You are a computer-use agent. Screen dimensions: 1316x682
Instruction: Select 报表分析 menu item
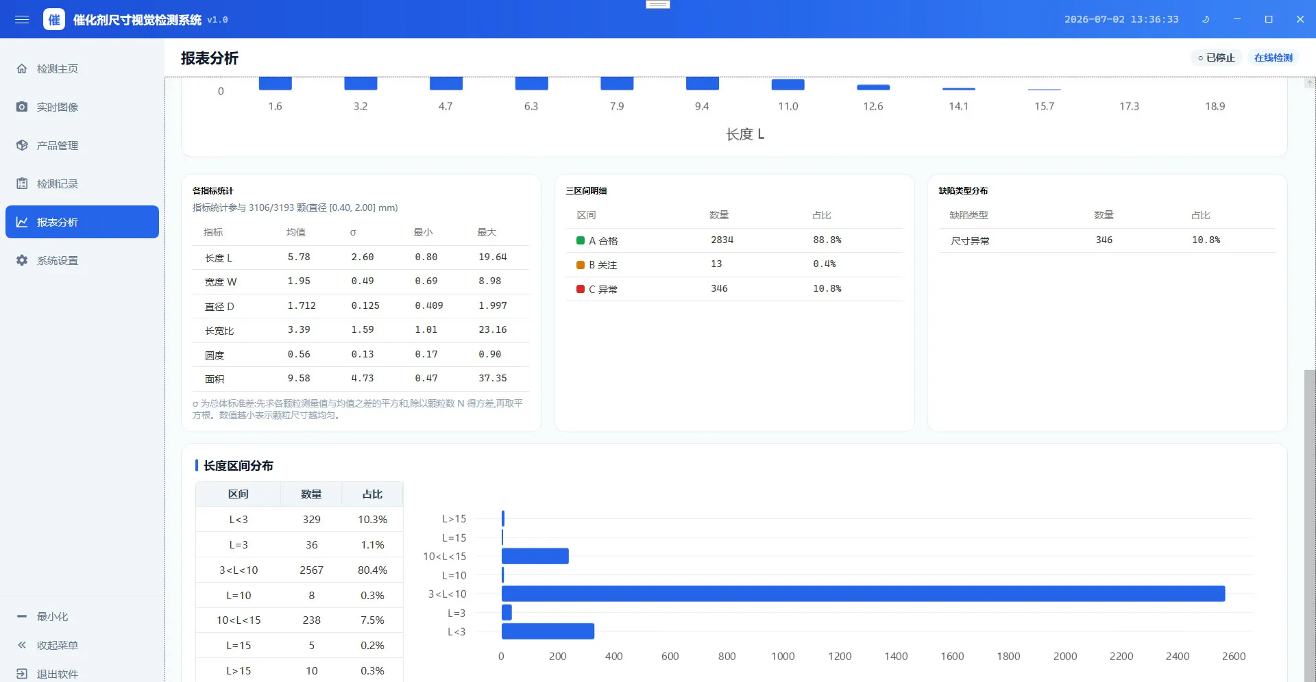[82, 222]
